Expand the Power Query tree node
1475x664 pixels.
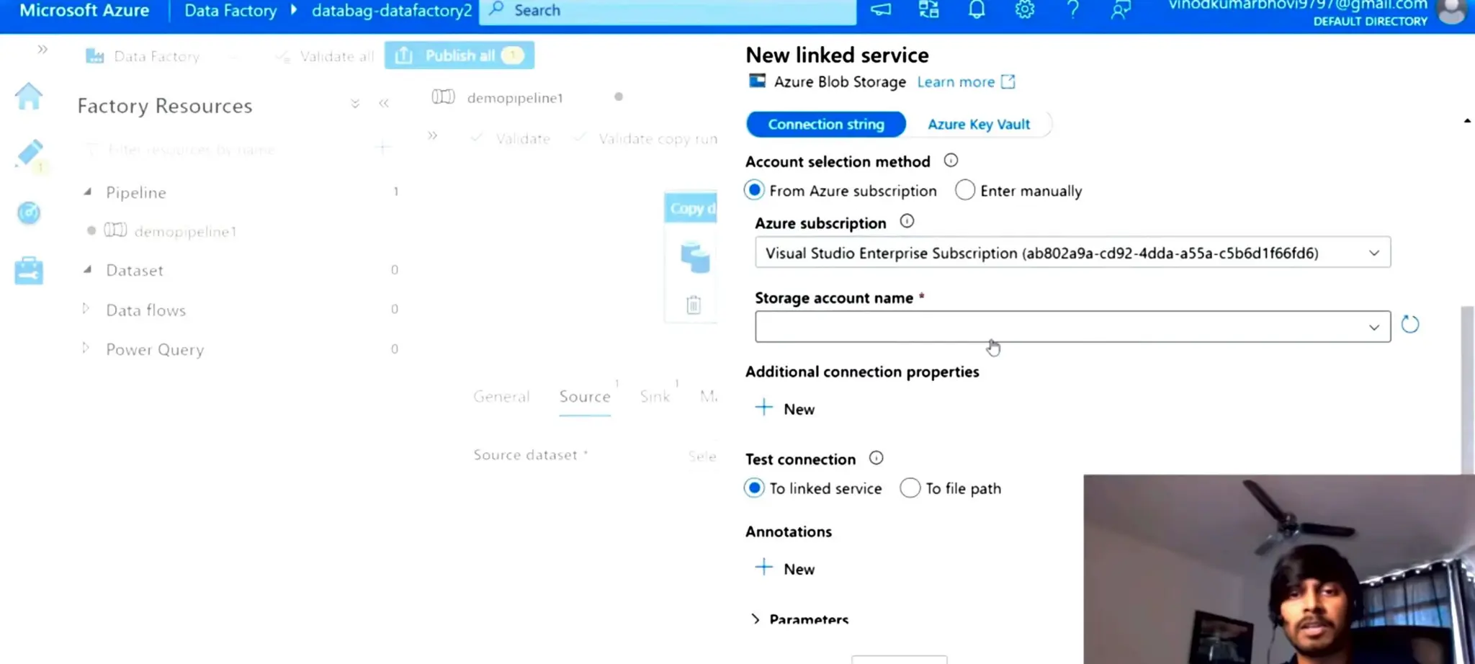86,349
